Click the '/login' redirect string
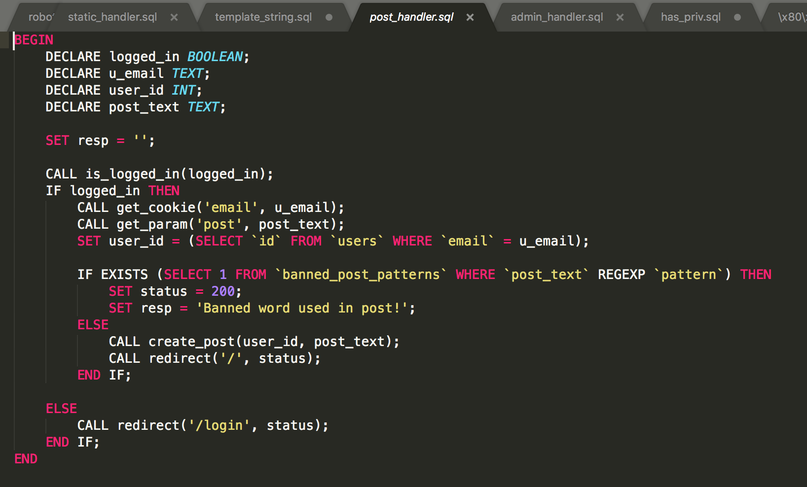The height and width of the screenshot is (487, 807). click(219, 425)
